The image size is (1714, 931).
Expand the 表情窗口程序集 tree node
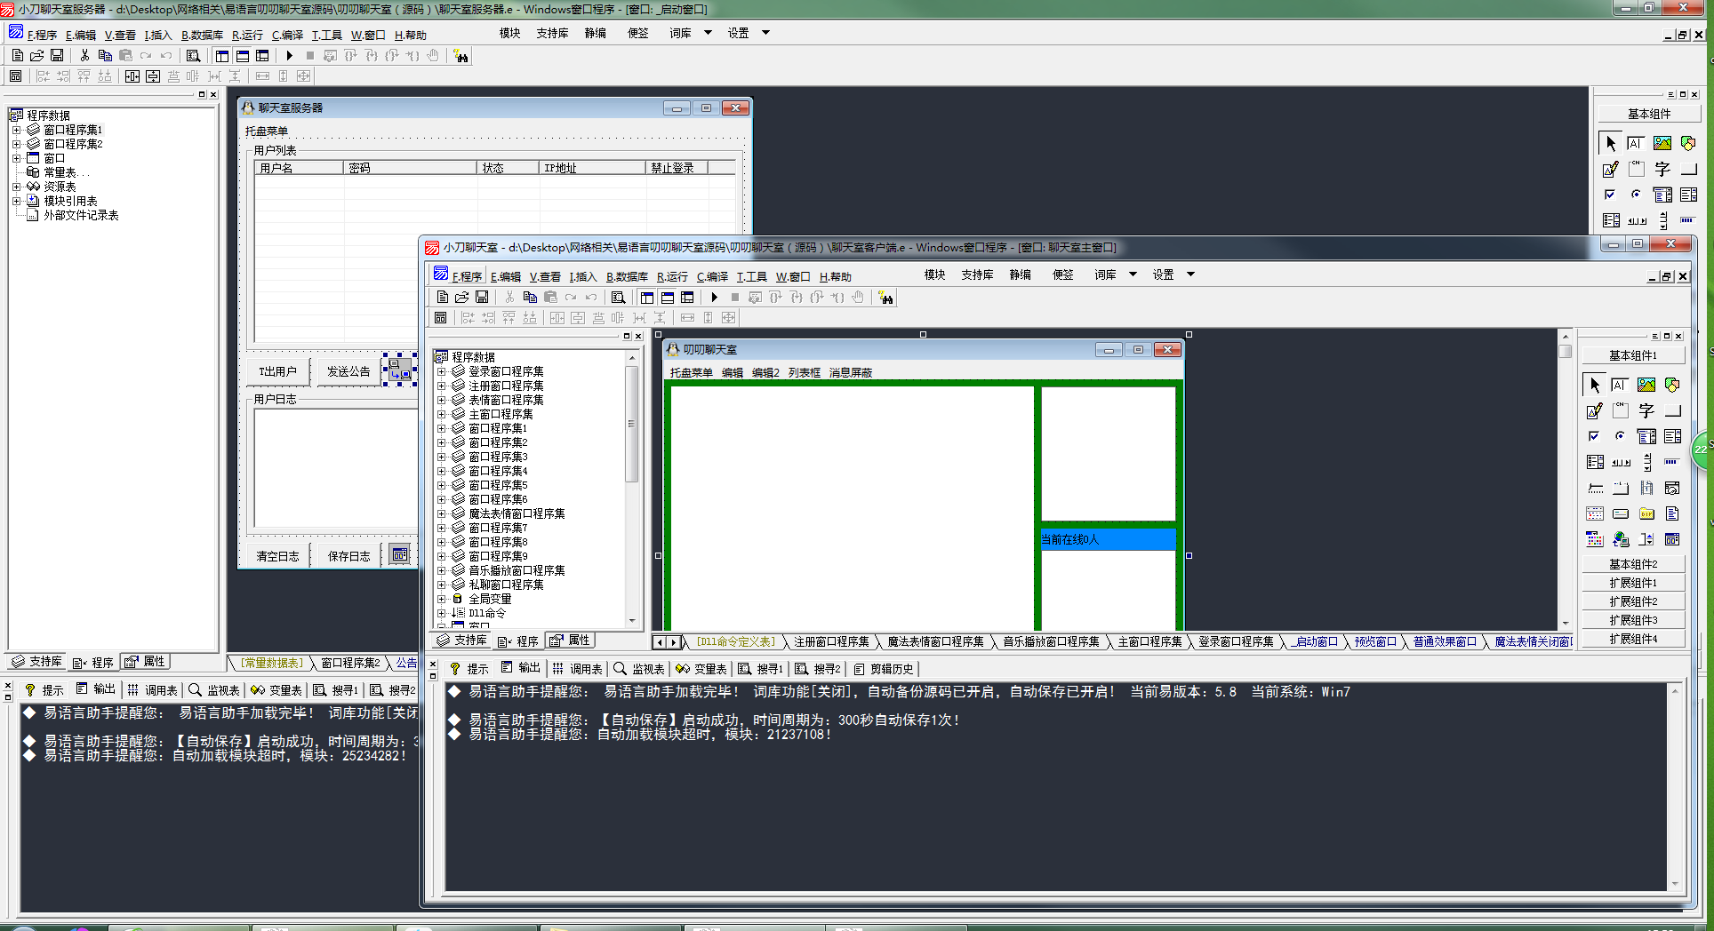pos(441,400)
